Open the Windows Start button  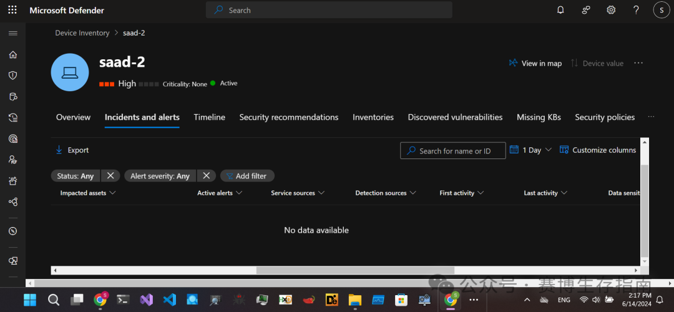[x=30, y=300]
